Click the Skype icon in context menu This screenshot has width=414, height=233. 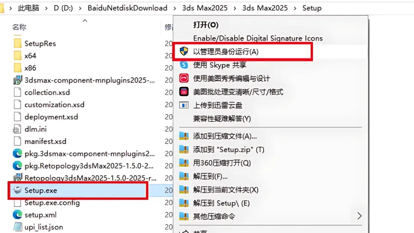(x=184, y=65)
